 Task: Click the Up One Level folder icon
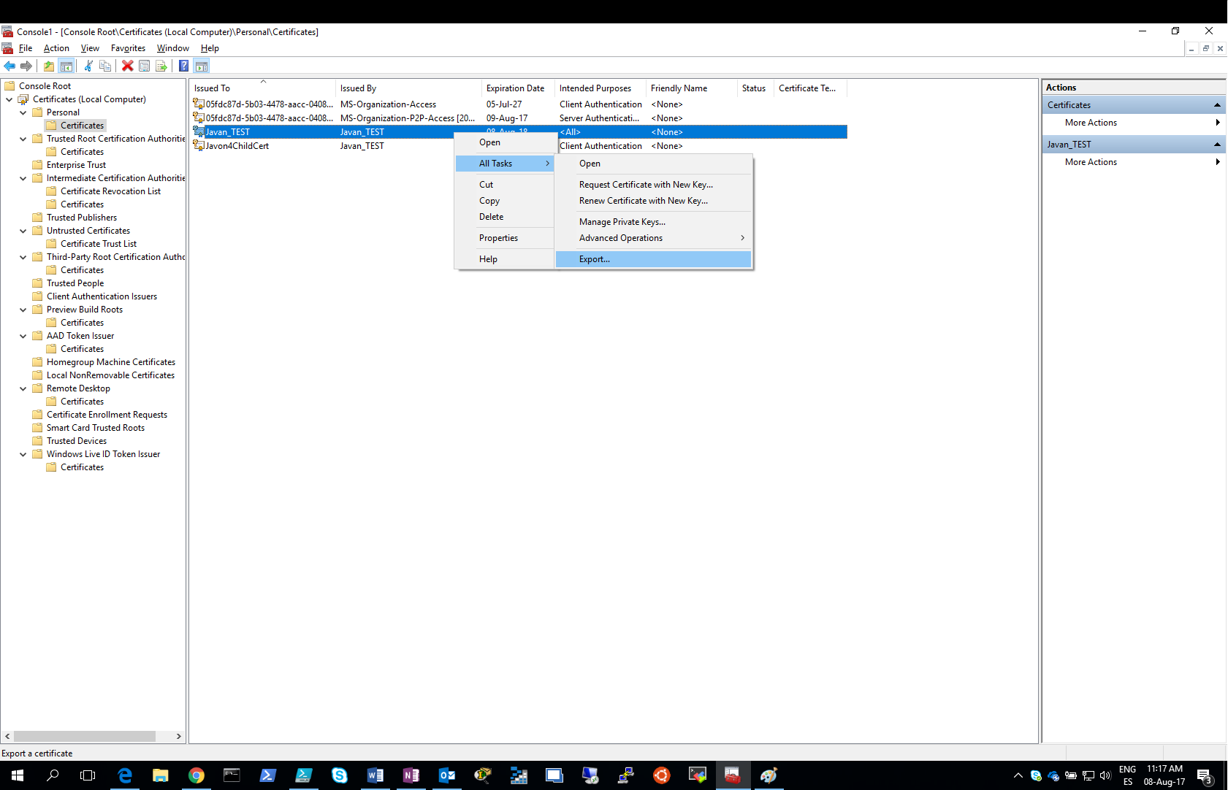48,66
